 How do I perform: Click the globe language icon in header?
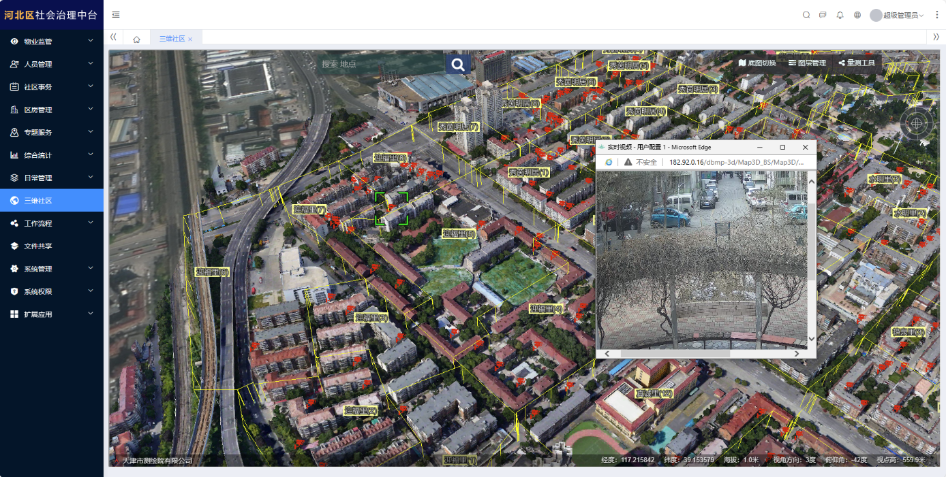[x=857, y=15]
